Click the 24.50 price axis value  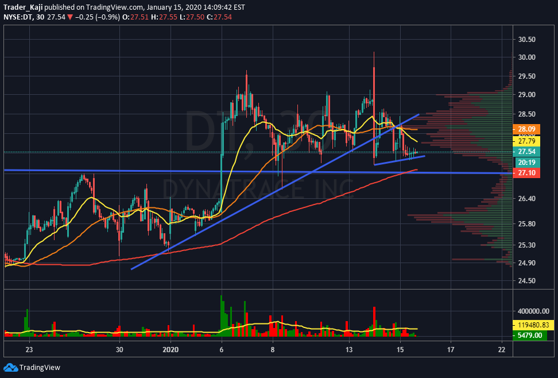click(x=526, y=281)
